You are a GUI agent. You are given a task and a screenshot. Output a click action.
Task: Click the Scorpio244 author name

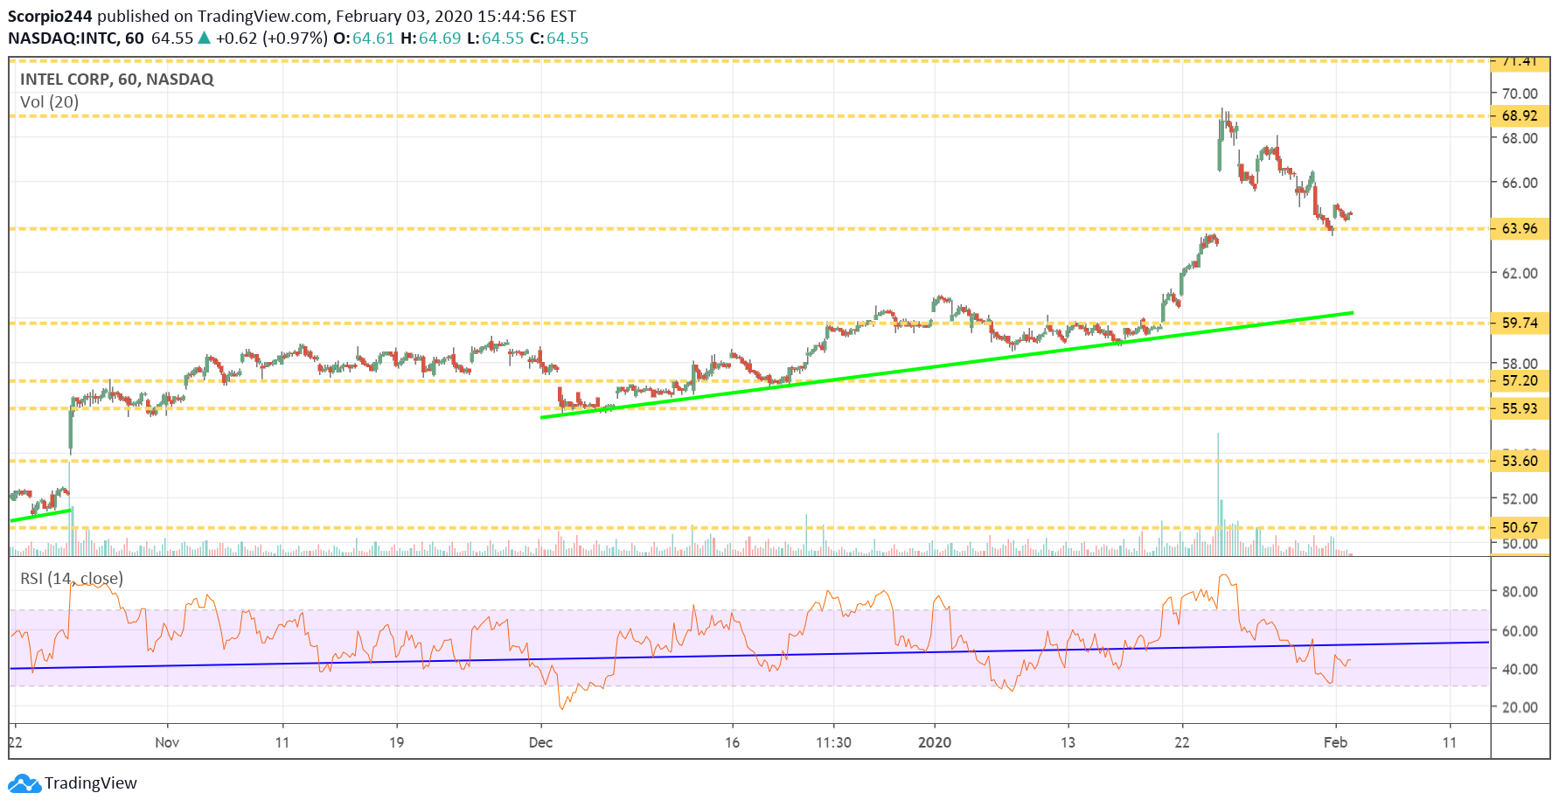tap(50, 16)
